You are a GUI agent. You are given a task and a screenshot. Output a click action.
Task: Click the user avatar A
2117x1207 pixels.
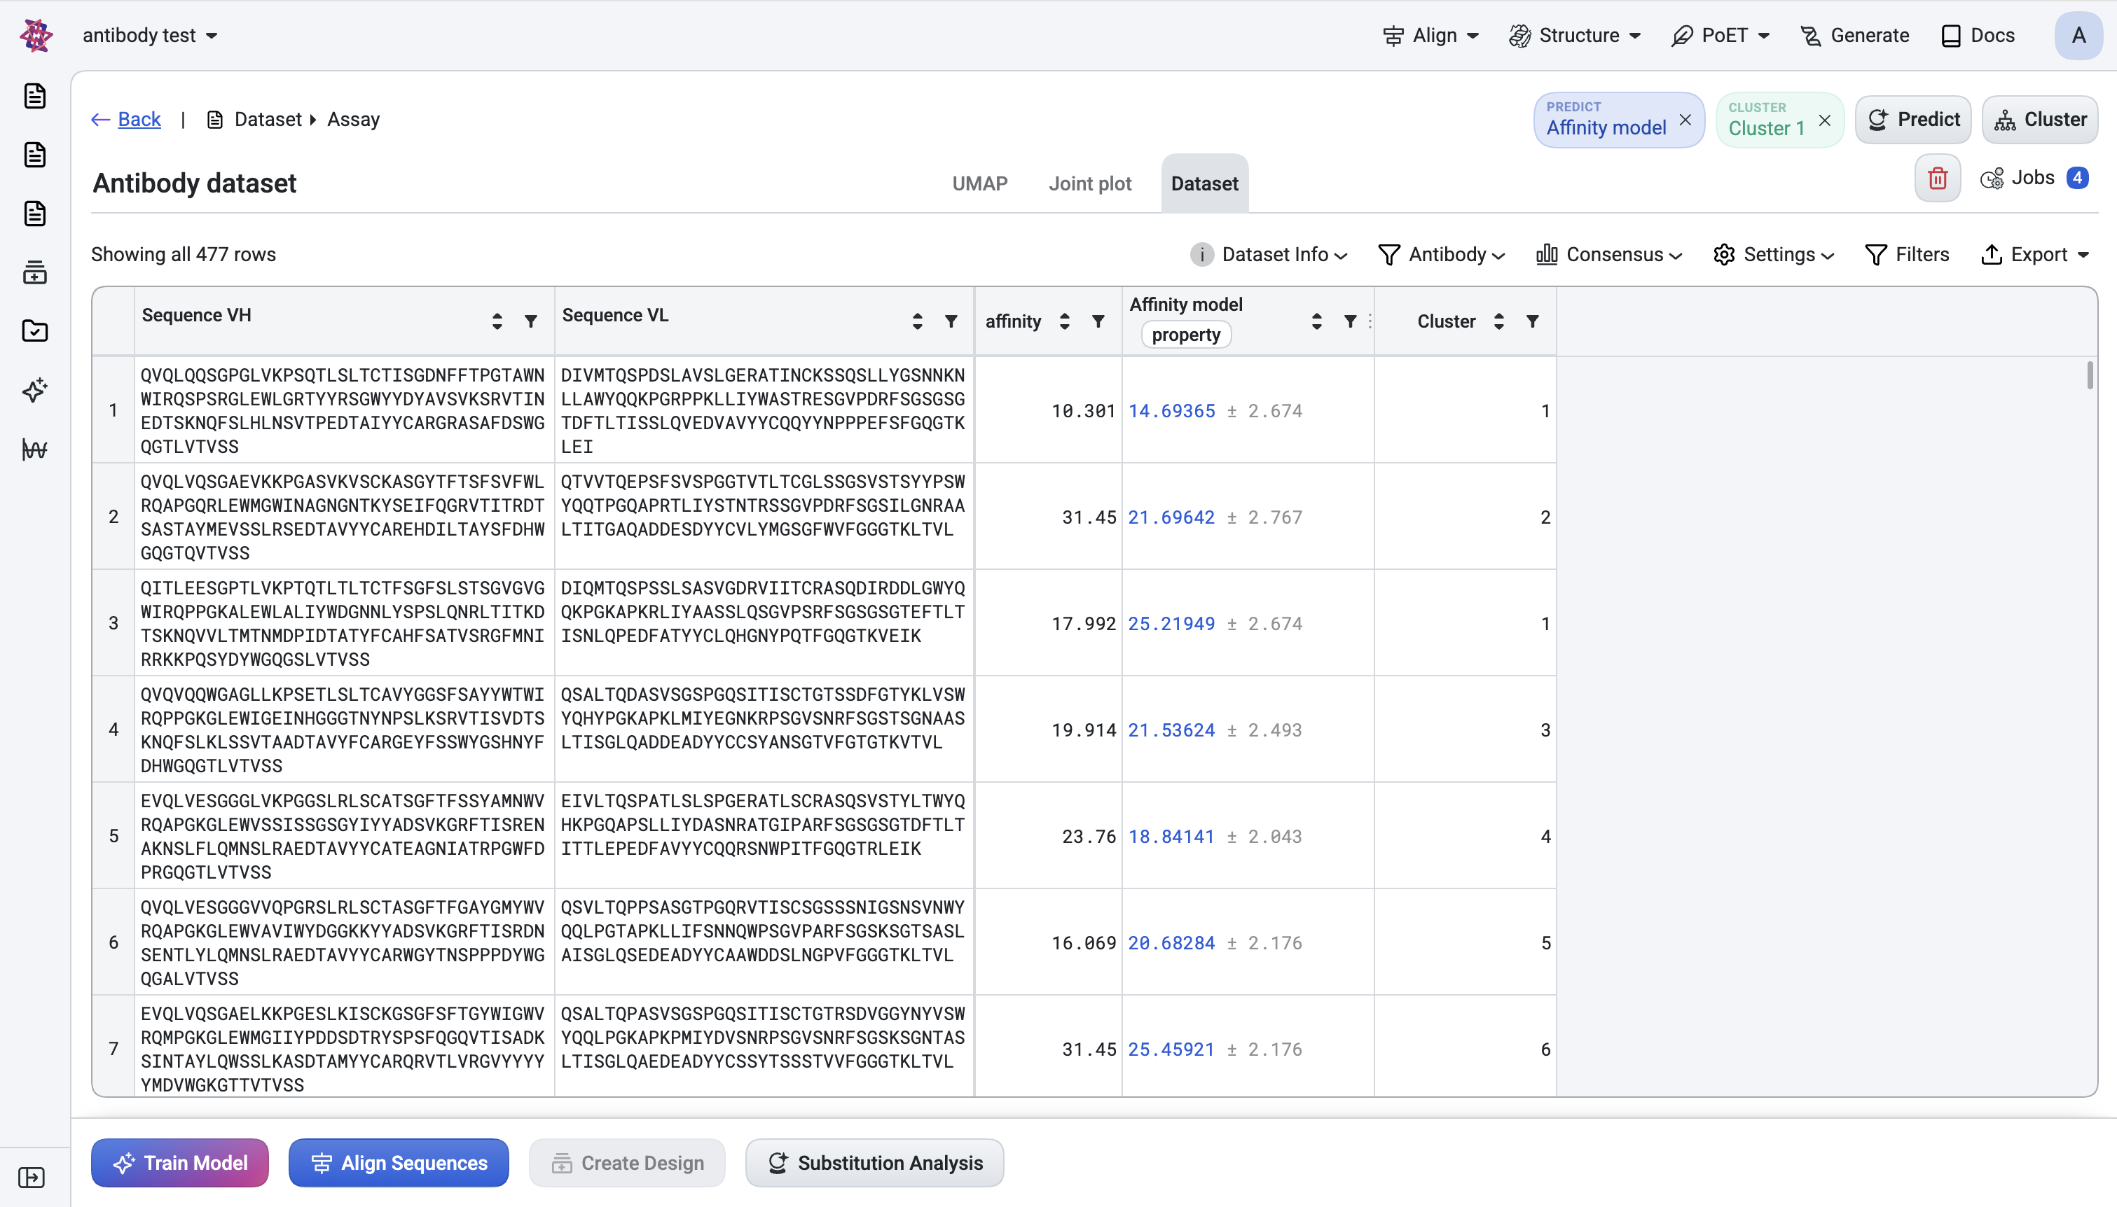[x=2078, y=36]
